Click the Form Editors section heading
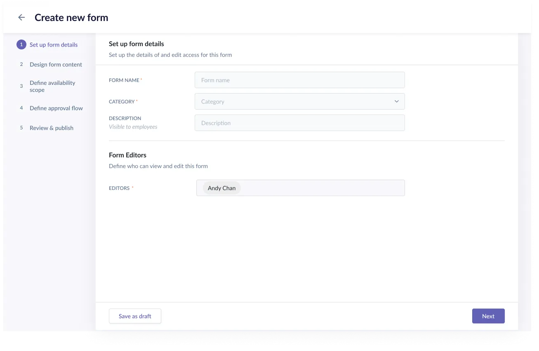 tap(127, 155)
